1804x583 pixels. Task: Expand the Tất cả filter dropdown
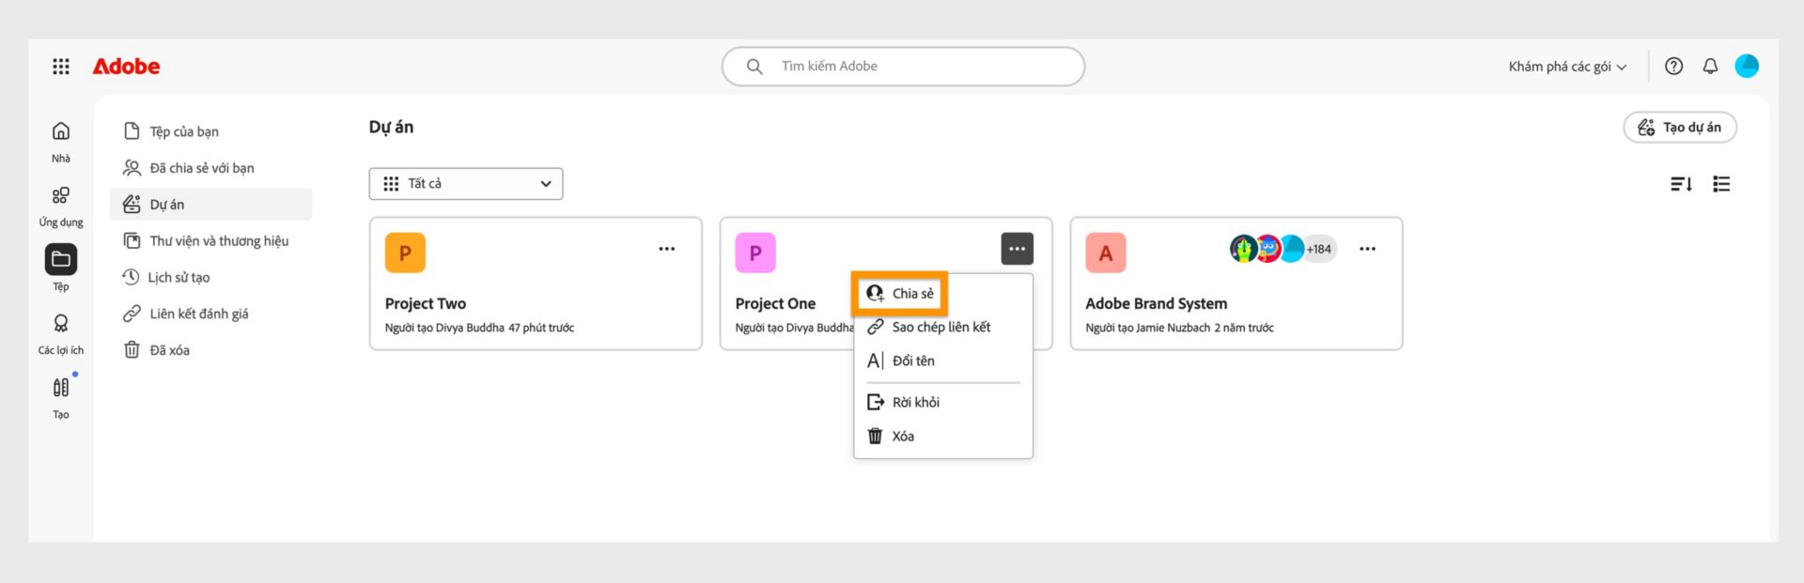pos(466,184)
